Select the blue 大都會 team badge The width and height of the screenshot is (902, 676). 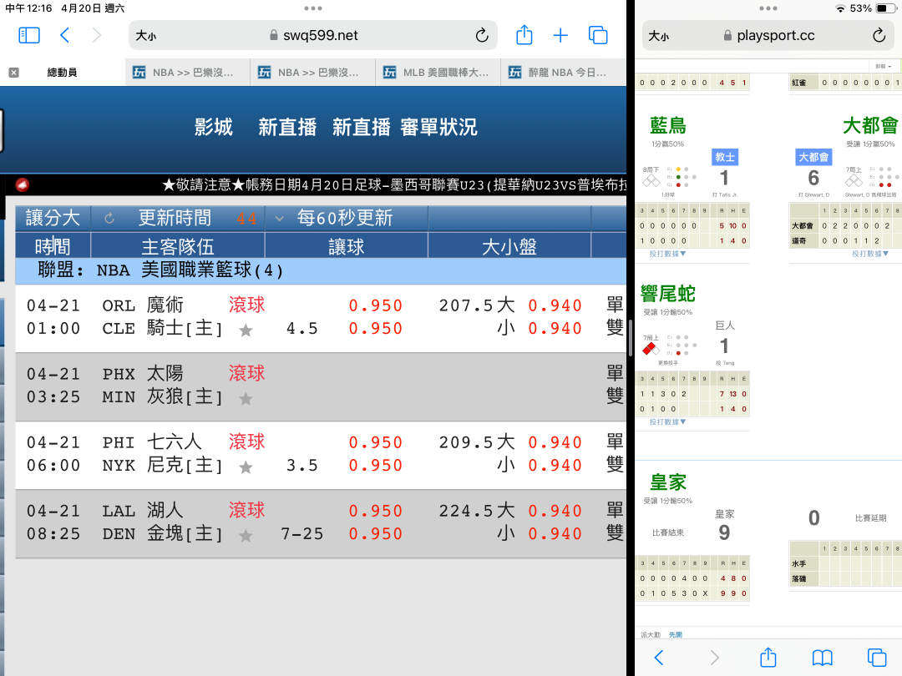pos(813,158)
